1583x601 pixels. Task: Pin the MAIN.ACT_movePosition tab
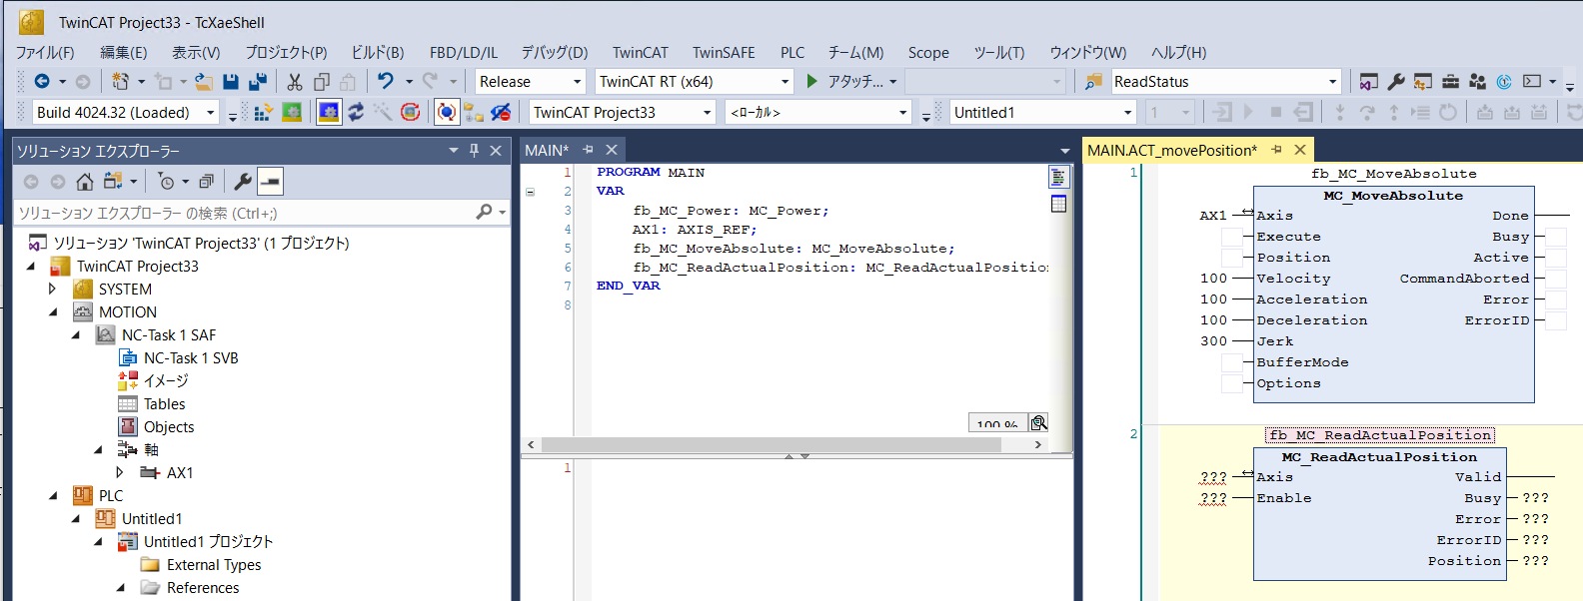point(1276,150)
